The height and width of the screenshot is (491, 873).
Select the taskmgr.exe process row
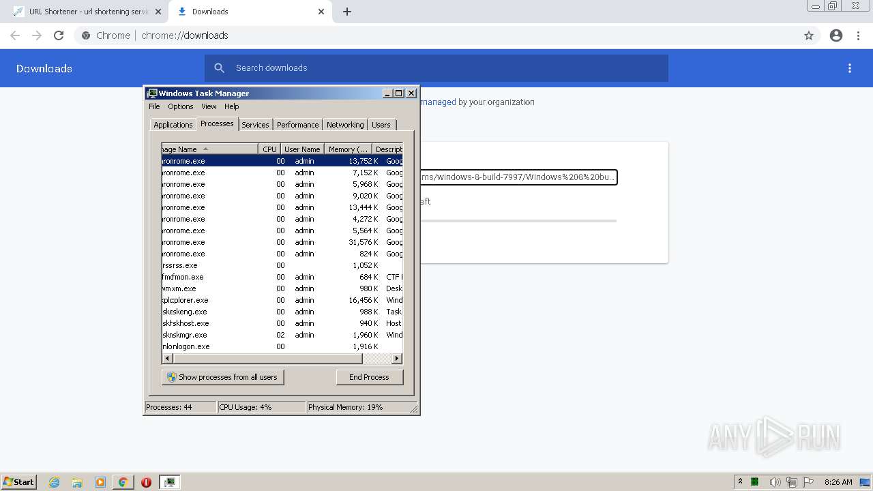tap(282, 335)
